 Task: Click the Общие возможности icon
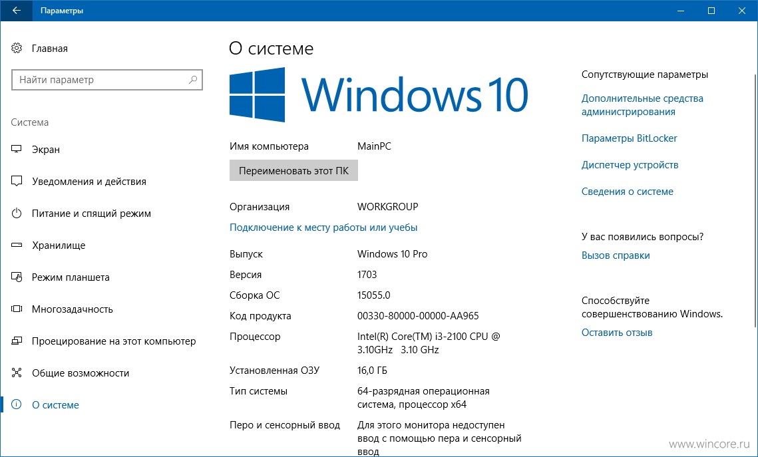tap(17, 373)
